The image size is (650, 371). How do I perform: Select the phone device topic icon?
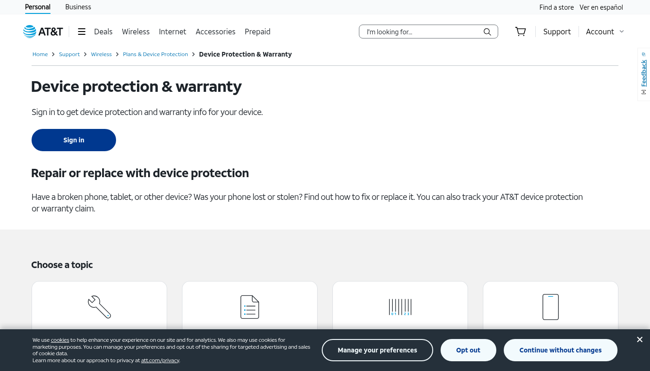551,307
